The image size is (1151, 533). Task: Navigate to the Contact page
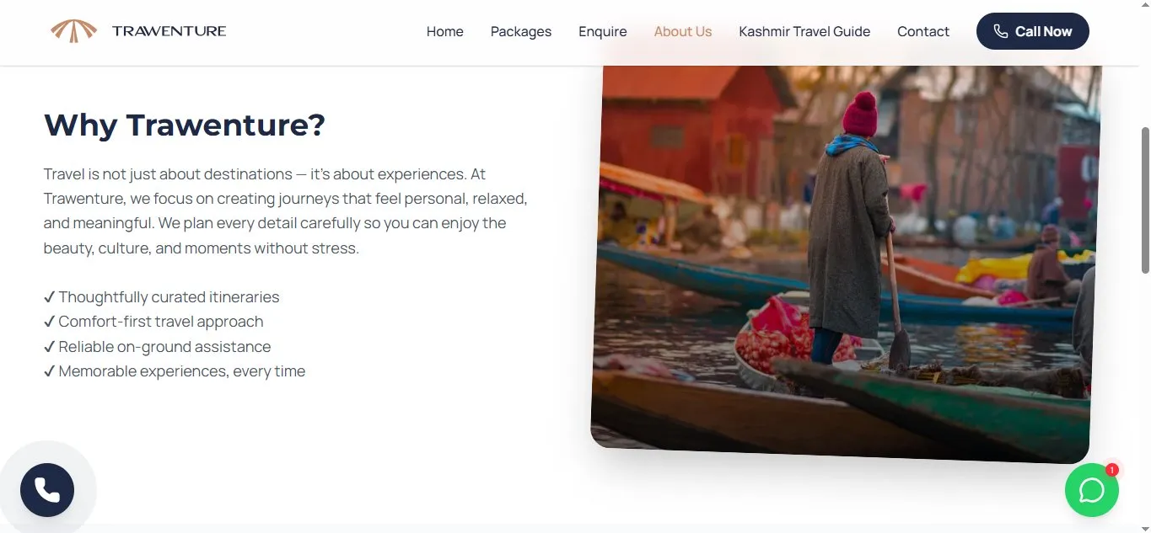click(922, 31)
